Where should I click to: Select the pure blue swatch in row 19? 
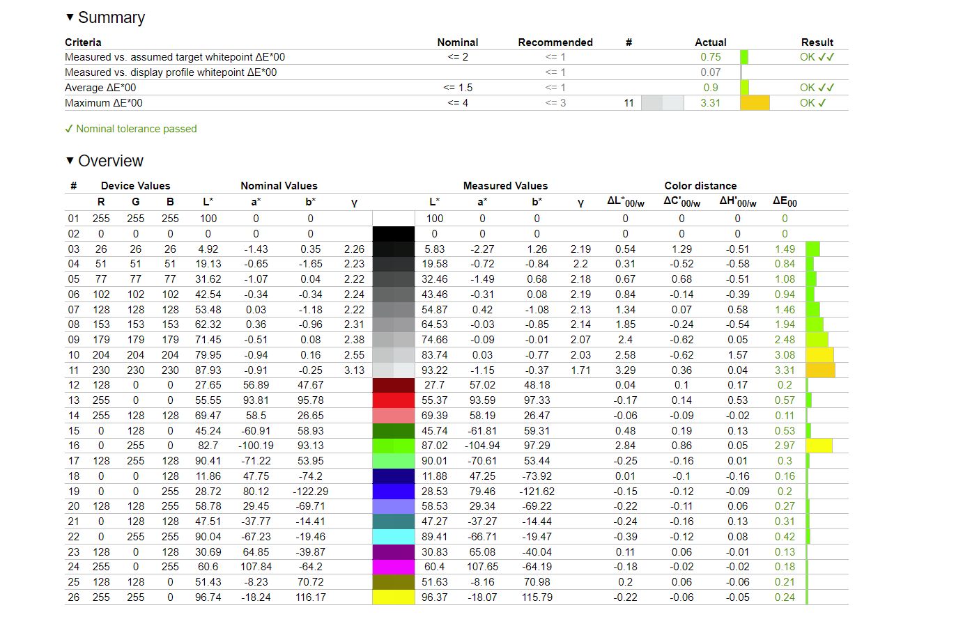click(394, 491)
